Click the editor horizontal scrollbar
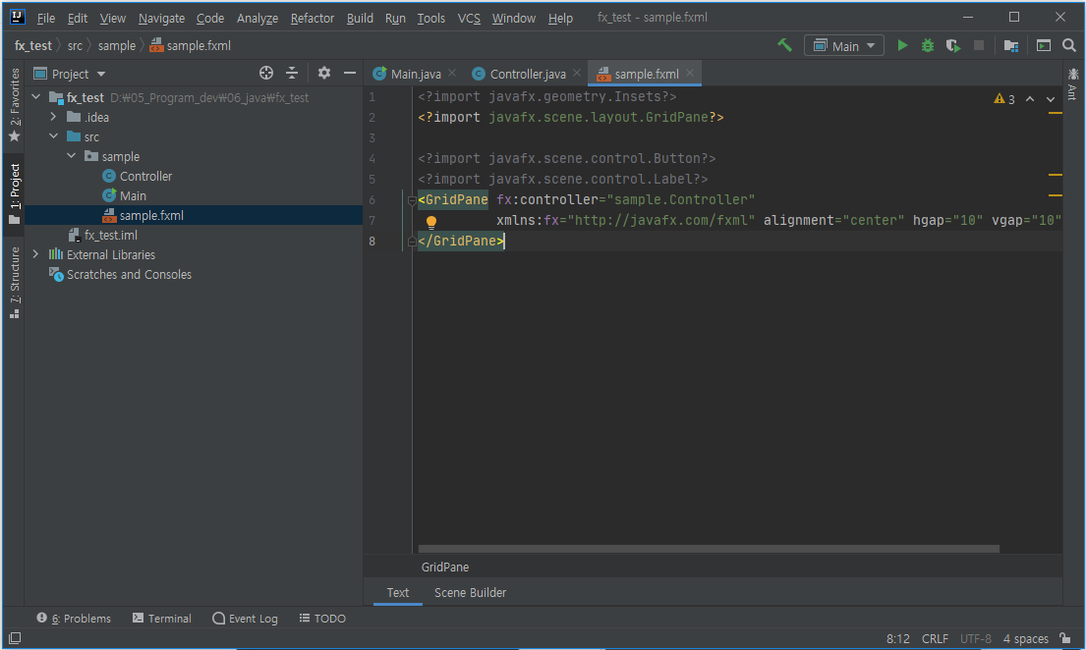The image size is (1086, 650). (709, 549)
